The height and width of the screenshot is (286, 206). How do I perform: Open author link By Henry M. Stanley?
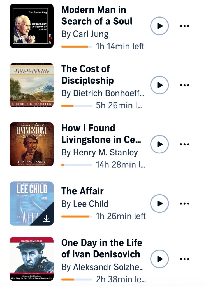pos(99,152)
